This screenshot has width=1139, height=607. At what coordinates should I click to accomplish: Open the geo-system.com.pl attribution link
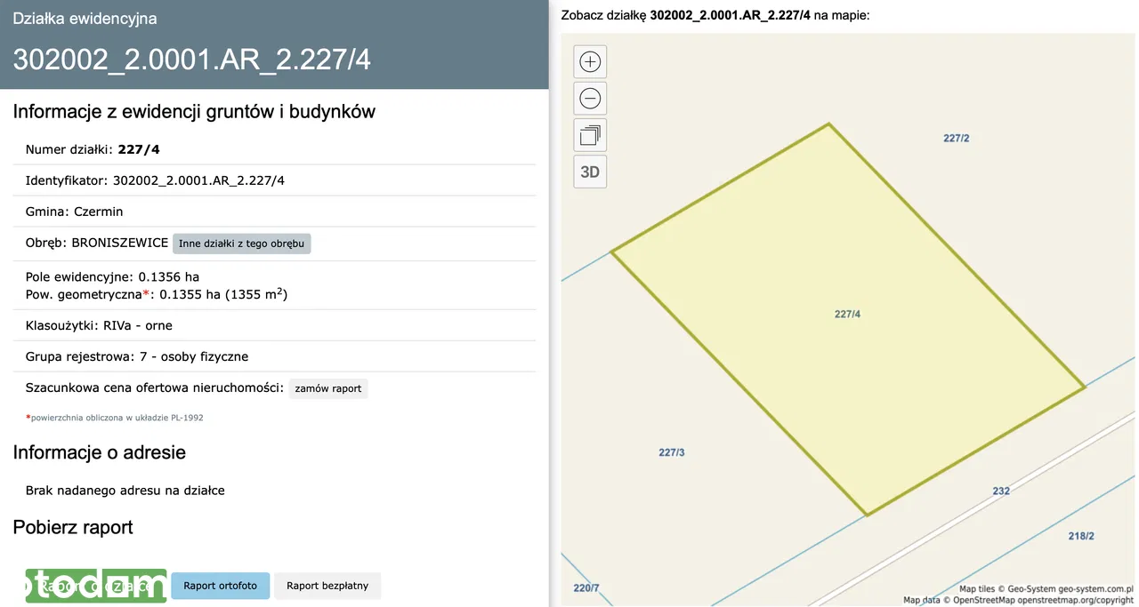1087,589
